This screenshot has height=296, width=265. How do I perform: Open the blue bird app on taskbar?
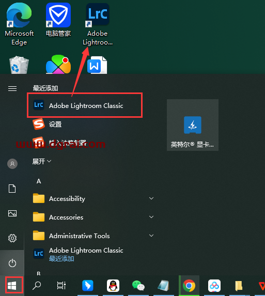pyautogui.click(x=88, y=286)
